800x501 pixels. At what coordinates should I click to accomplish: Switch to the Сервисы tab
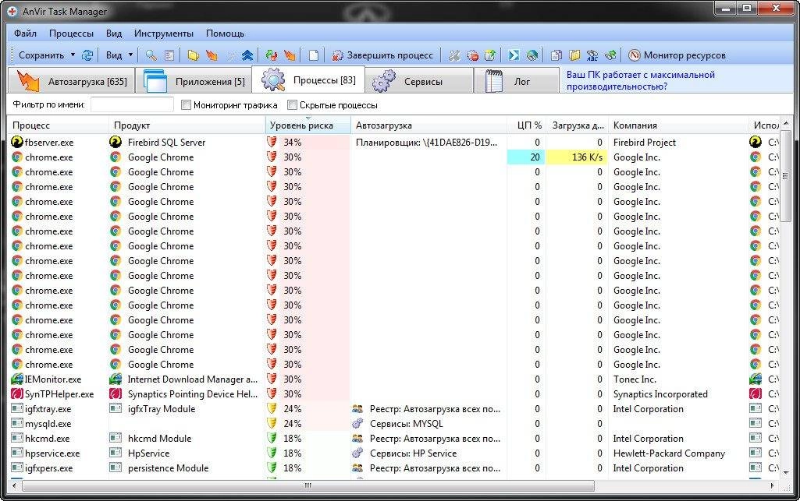(x=419, y=81)
